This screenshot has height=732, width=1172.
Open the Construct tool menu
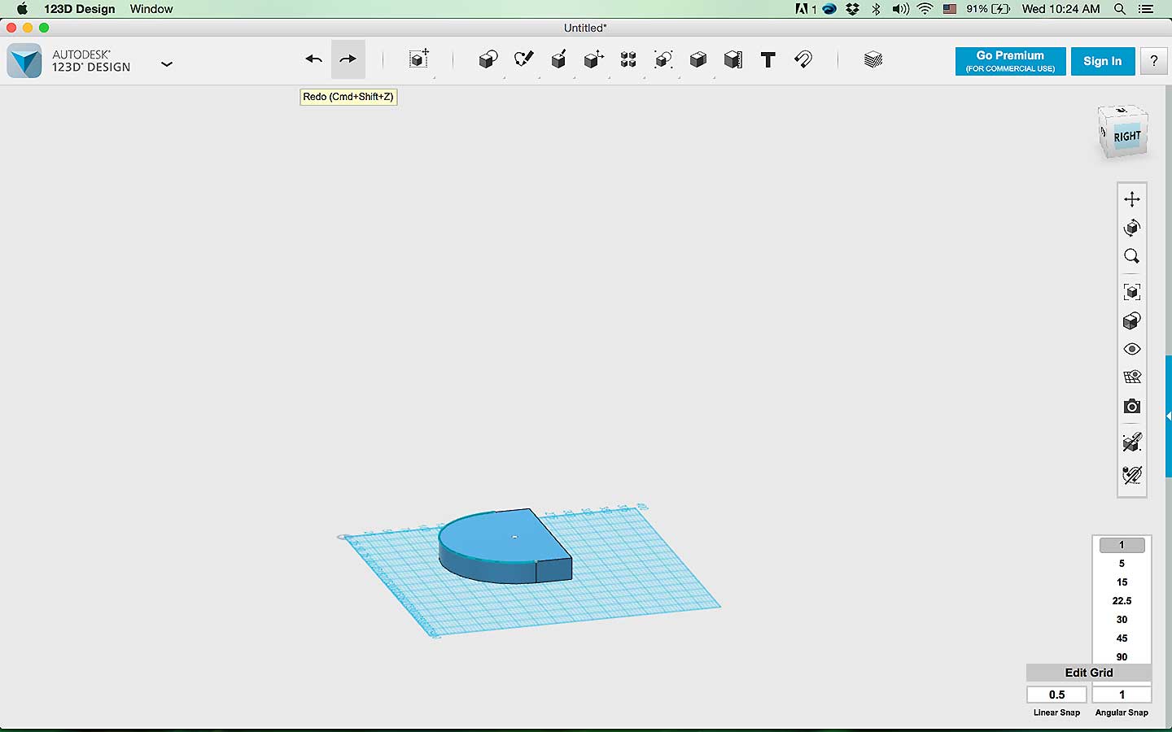(559, 59)
